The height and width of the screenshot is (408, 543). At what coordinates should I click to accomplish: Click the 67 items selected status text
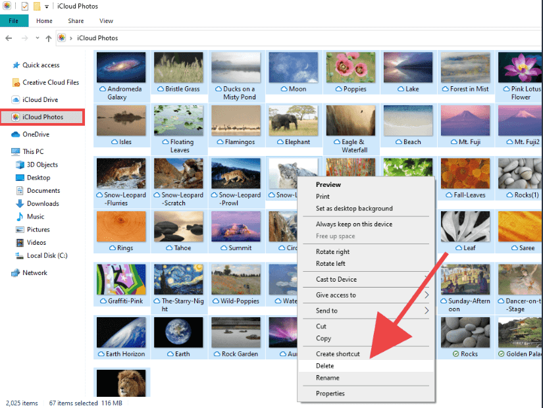point(74,403)
